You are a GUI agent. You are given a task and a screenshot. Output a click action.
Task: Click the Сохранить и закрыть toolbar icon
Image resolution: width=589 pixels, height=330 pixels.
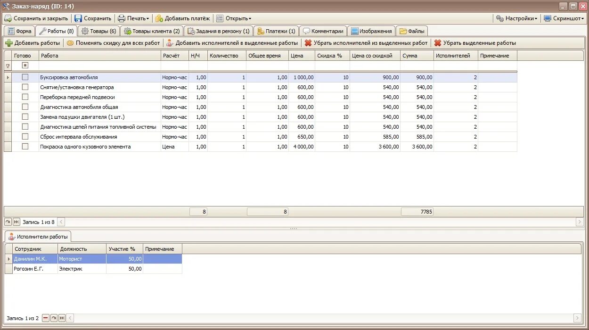[x=8, y=18]
